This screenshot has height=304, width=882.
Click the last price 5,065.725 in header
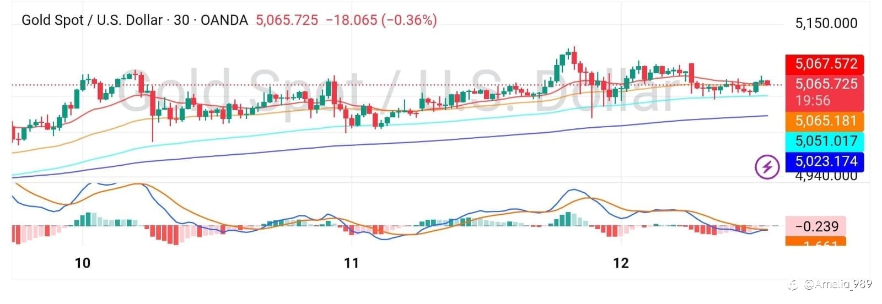point(287,20)
